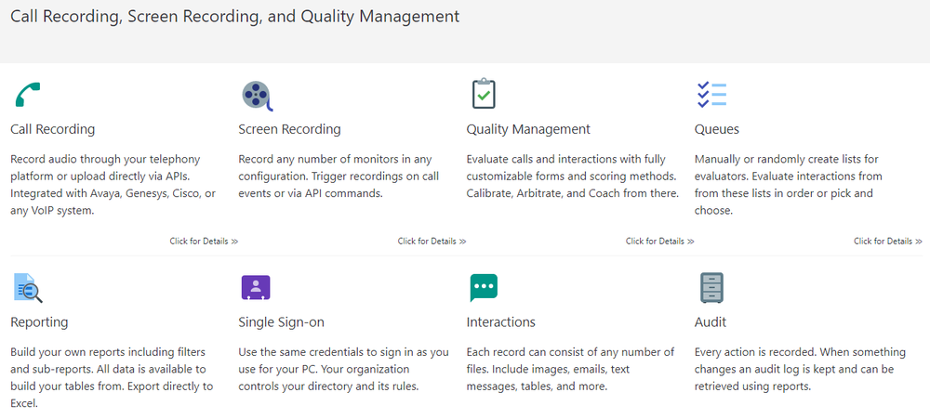930x419 pixels.
Task: Select the Quality Management heading
Action: pos(528,128)
